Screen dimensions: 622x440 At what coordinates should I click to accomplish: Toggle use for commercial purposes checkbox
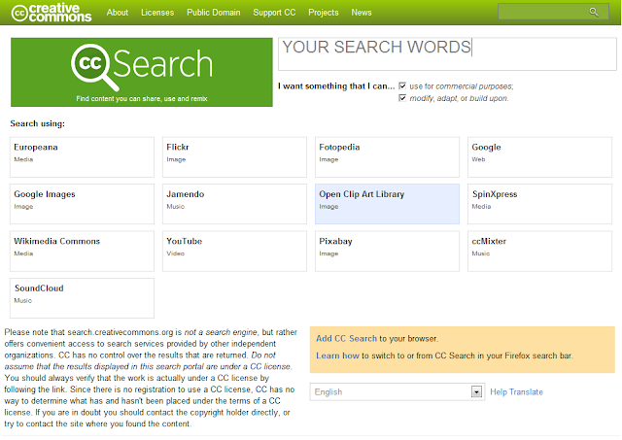(402, 85)
